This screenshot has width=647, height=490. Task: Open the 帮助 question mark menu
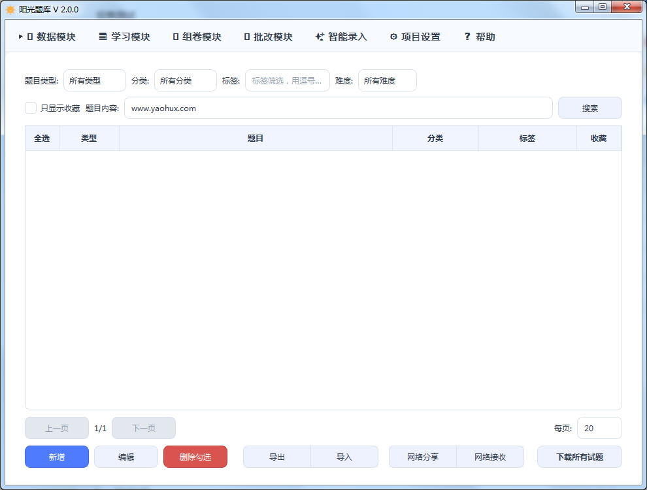479,37
